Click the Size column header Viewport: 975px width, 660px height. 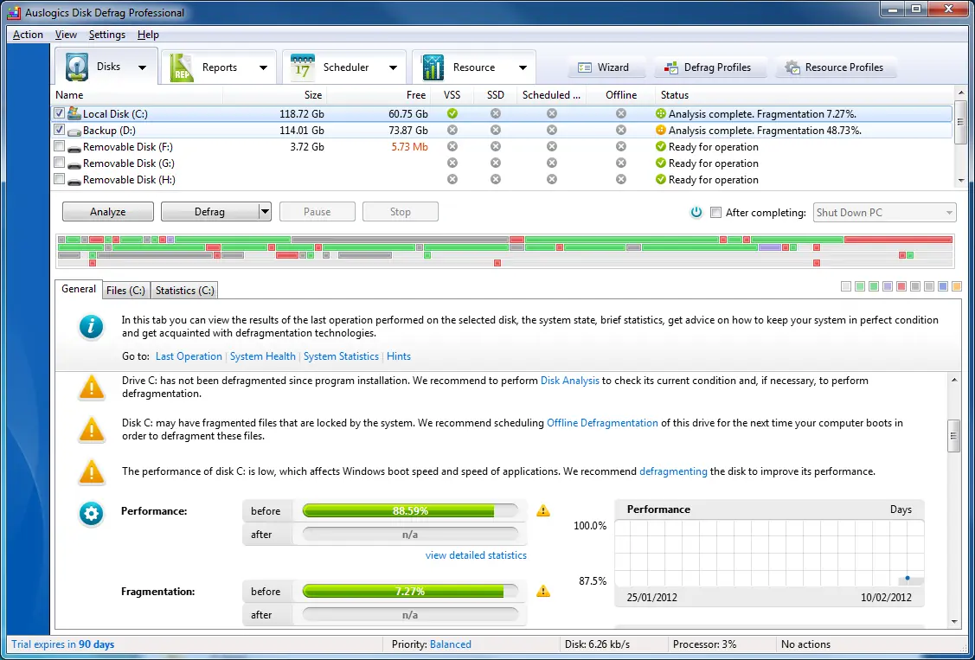[x=275, y=95]
